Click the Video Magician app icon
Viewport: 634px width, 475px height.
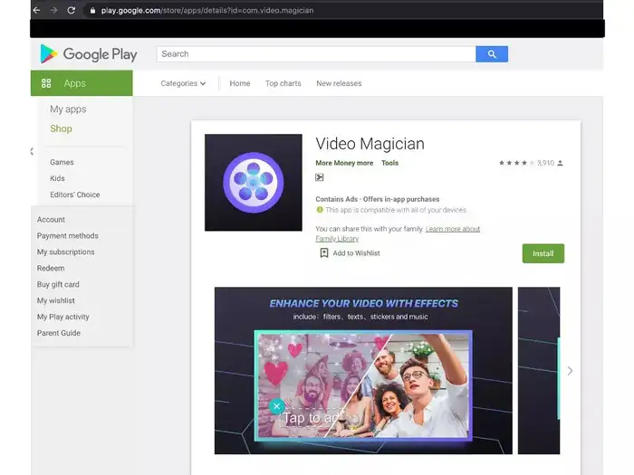(x=254, y=183)
